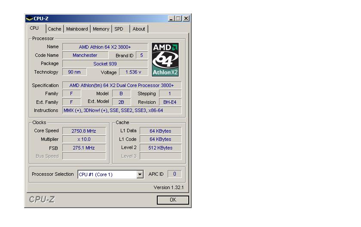
Task: Click the Name field AMD Athlon 64 X2 3800+
Action: click(x=105, y=47)
